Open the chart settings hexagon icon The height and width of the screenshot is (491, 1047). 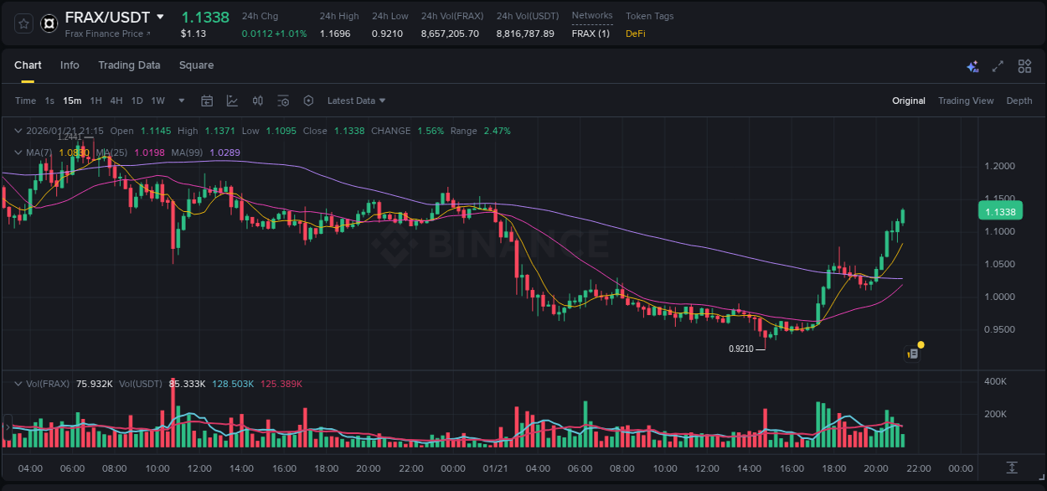(308, 101)
